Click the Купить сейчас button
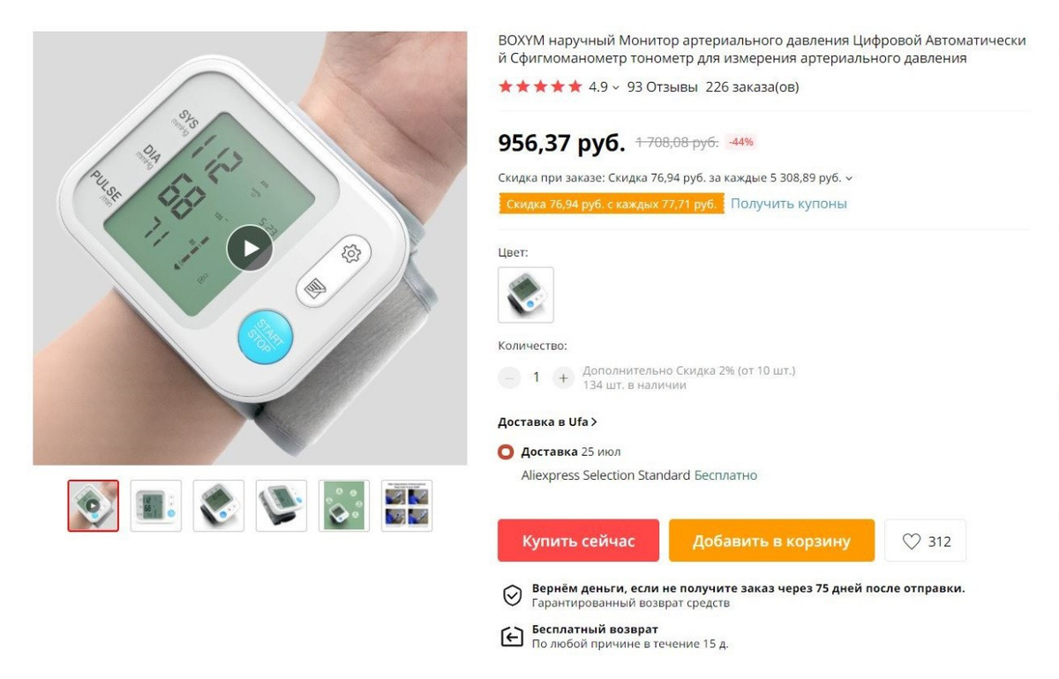Viewport: 1059px width, 679px height. (578, 541)
